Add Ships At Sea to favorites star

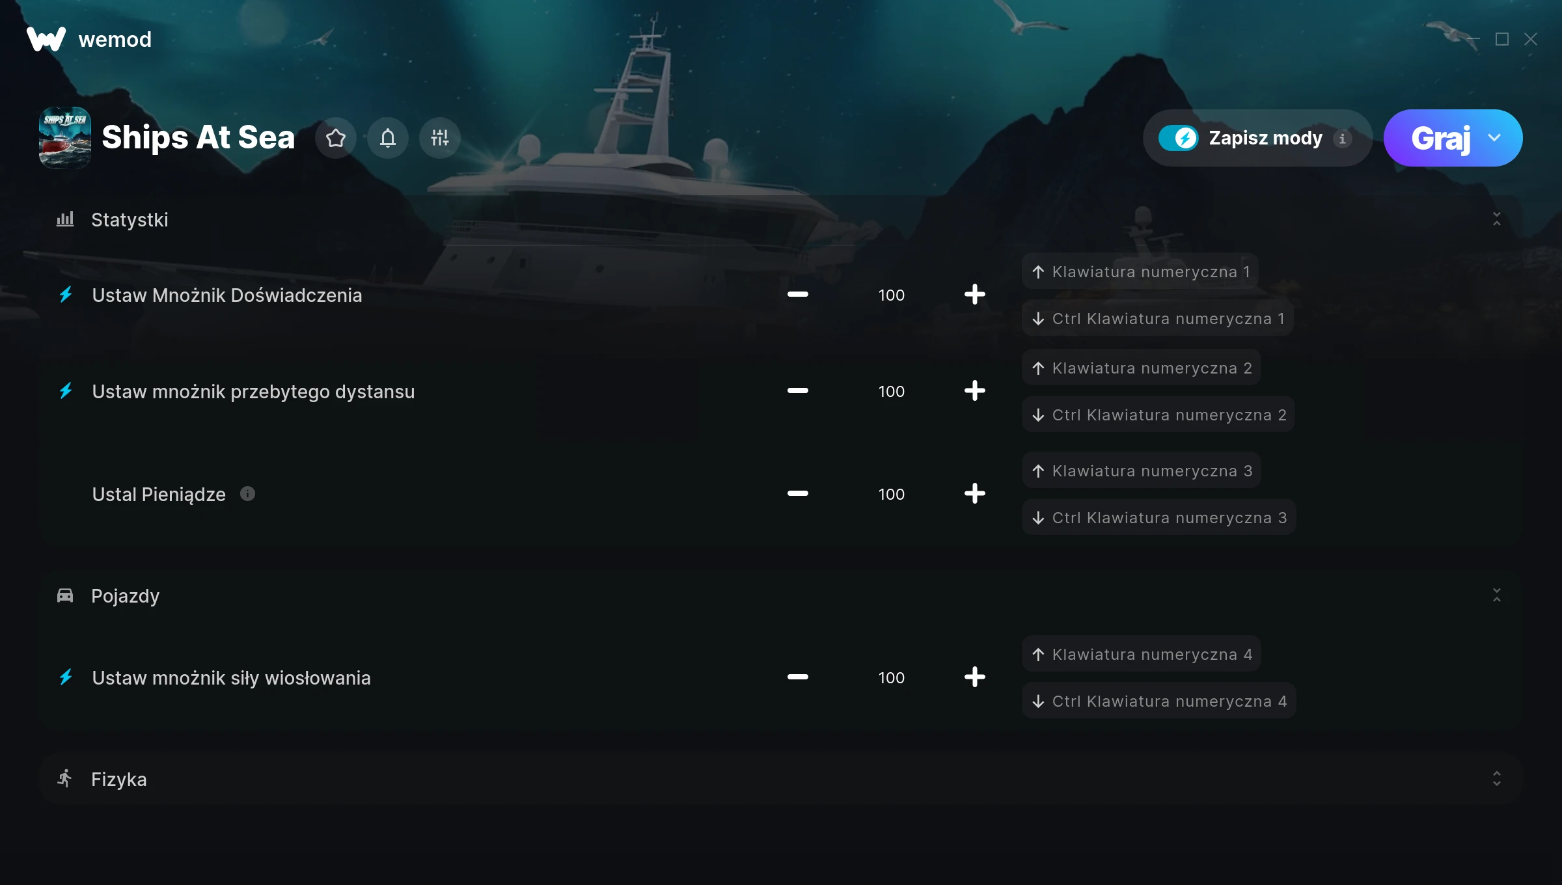336,138
